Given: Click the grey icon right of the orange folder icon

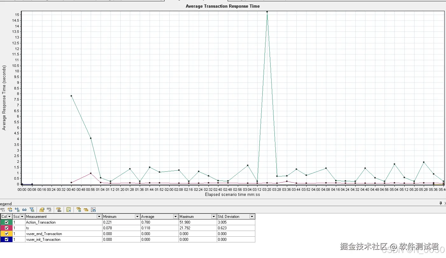Looking at the screenshot, I should pyautogui.click(x=49, y=210).
